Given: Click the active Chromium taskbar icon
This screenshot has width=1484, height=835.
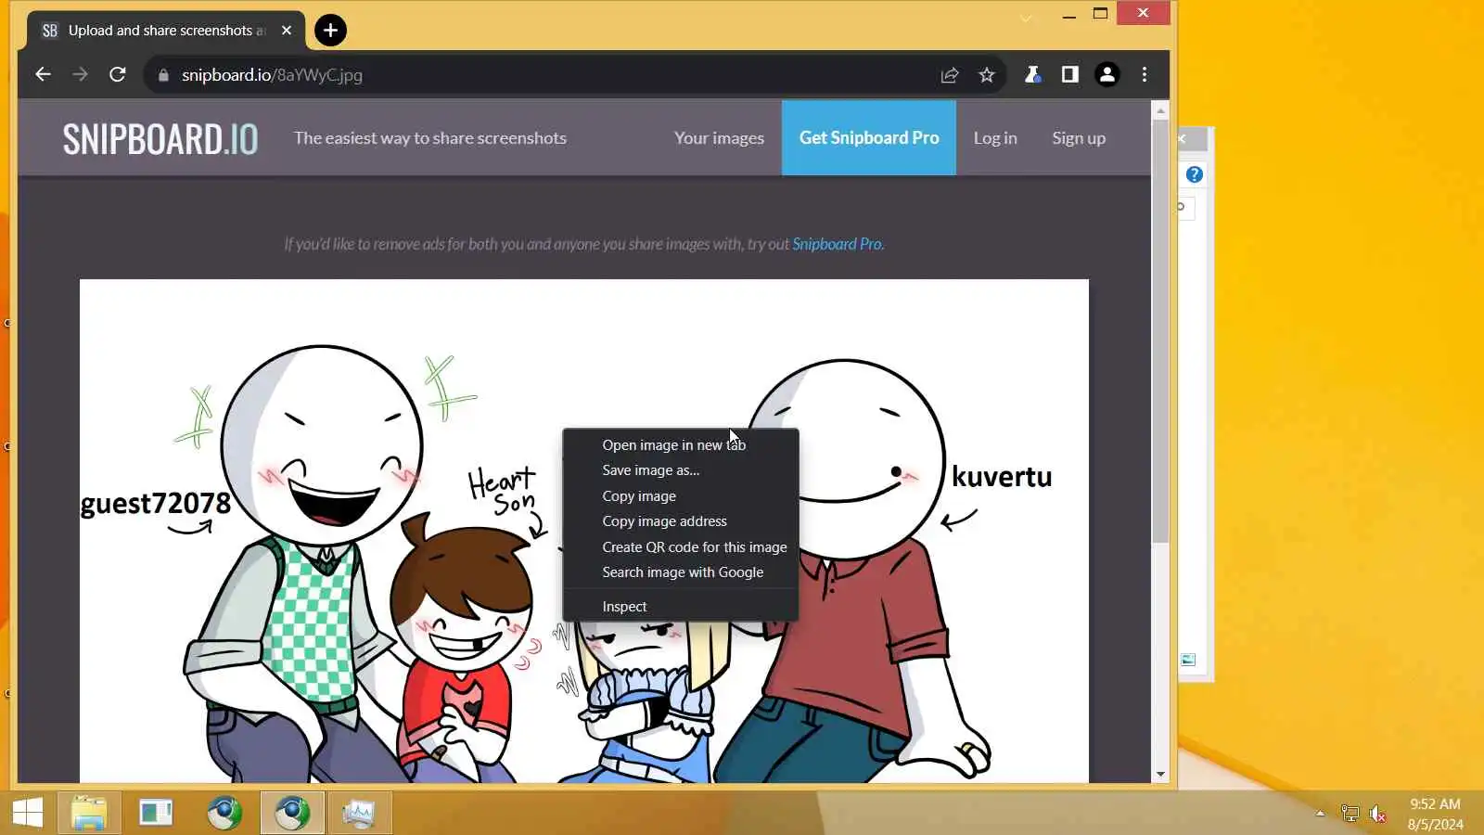Looking at the screenshot, I should [x=292, y=814].
